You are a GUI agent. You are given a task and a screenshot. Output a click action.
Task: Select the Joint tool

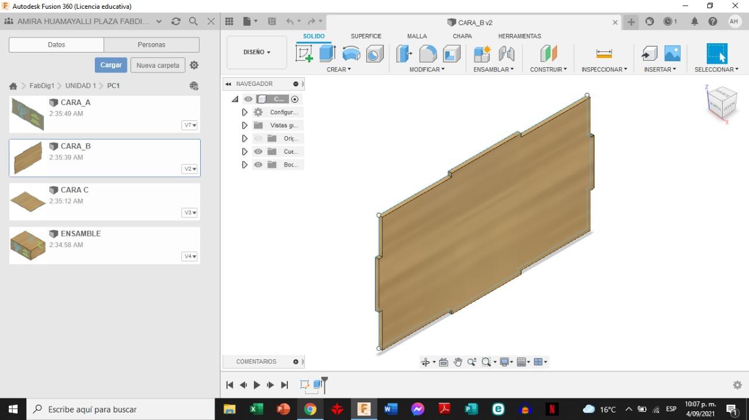click(x=506, y=54)
